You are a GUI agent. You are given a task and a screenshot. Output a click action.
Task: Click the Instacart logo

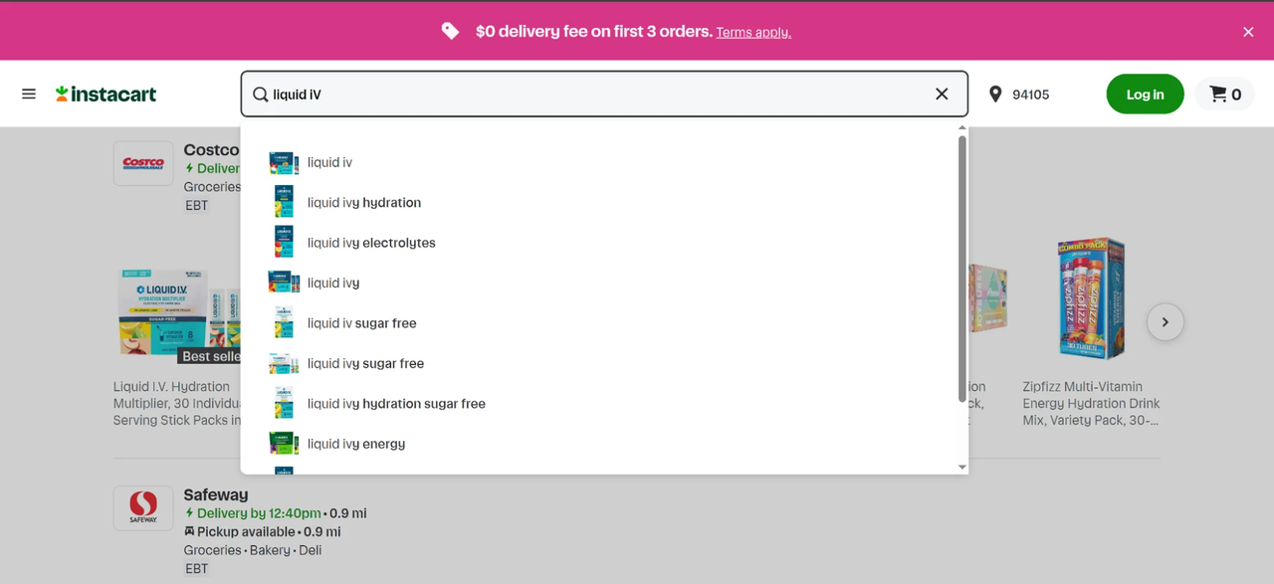pyautogui.click(x=106, y=94)
